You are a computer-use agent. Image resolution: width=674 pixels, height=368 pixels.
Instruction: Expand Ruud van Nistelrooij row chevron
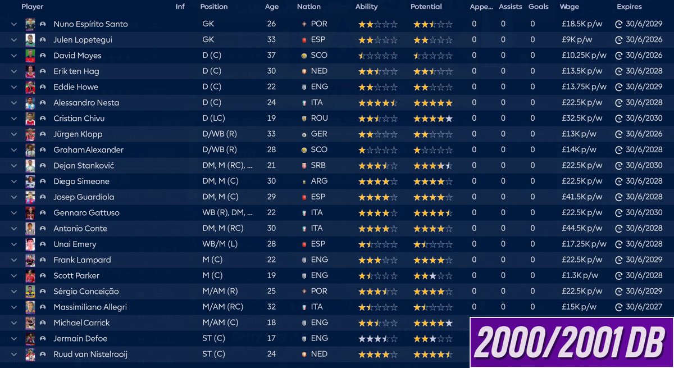point(13,355)
